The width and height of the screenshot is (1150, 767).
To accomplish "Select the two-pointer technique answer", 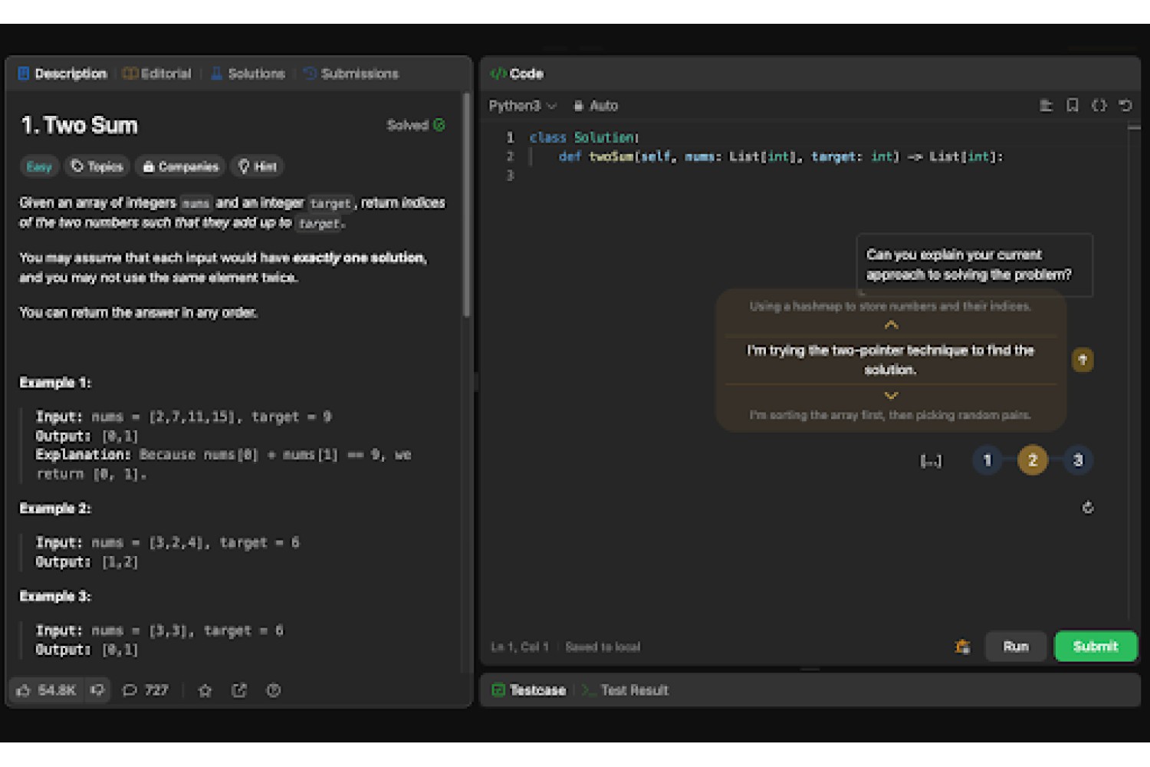I will click(890, 360).
